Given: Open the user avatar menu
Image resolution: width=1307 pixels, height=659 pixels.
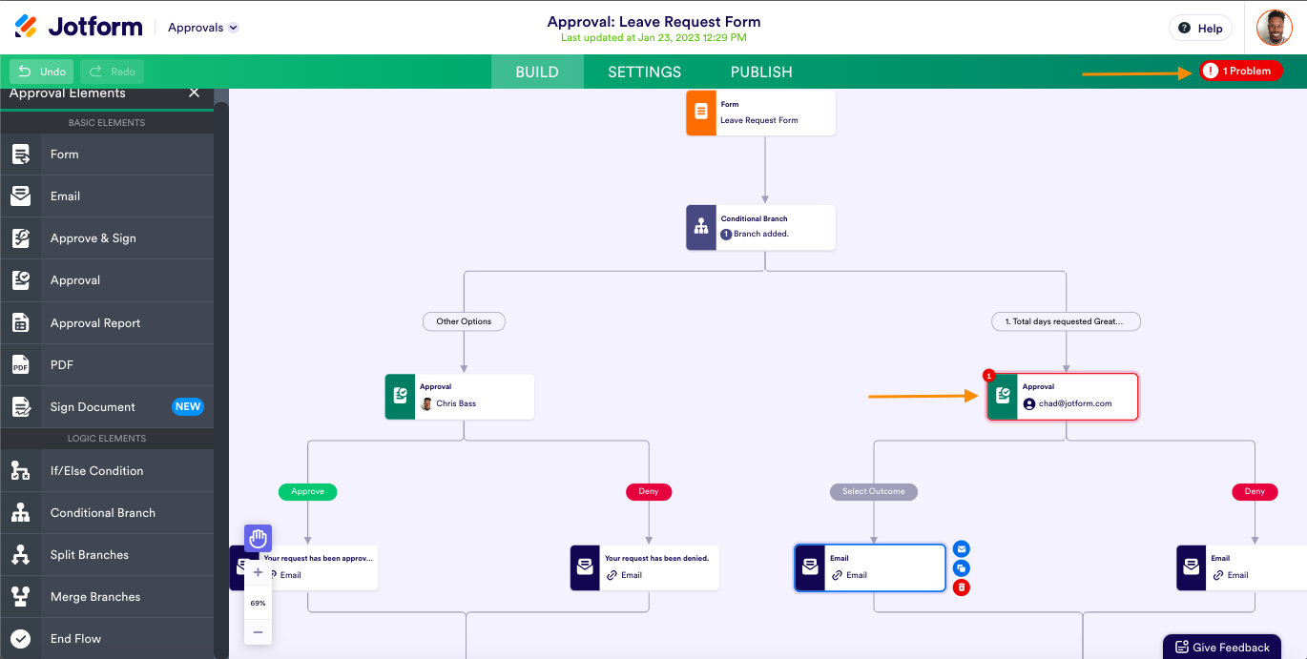Looking at the screenshot, I should [x=1275, y=28].
